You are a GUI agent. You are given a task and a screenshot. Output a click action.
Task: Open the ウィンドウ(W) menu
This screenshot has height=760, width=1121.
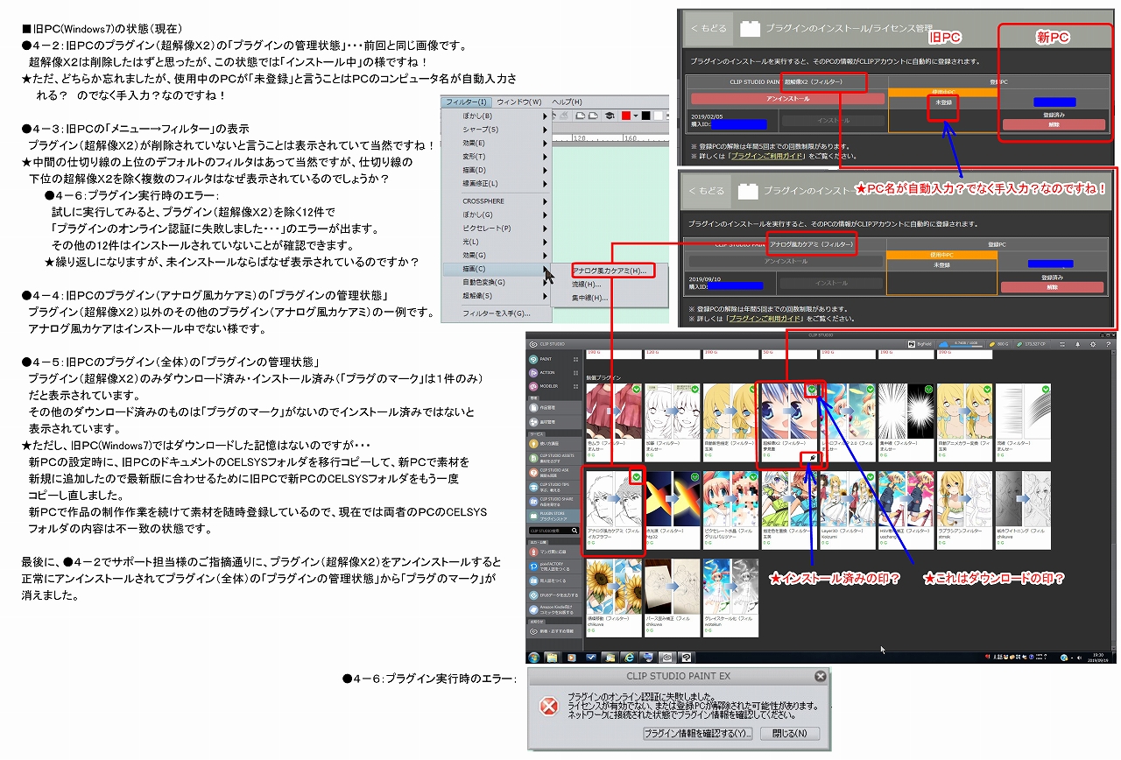519,102
